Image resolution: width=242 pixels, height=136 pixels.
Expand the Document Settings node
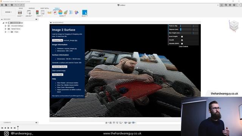tap(6, 26)
